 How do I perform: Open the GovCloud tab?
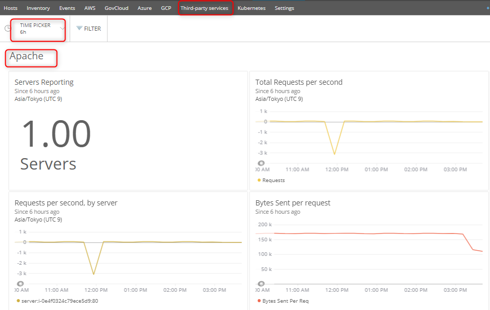[116, 8]
